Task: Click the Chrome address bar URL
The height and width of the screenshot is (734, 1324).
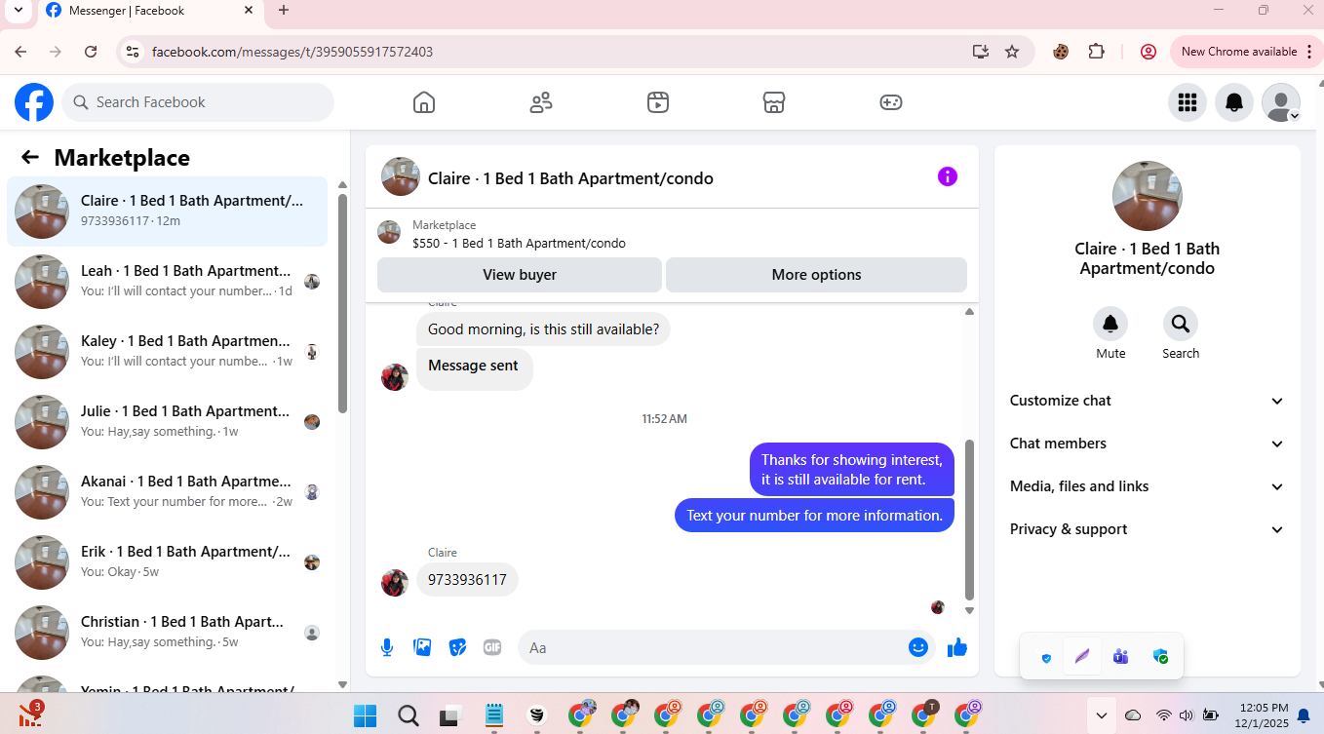Action: click(x=292, y=52)
